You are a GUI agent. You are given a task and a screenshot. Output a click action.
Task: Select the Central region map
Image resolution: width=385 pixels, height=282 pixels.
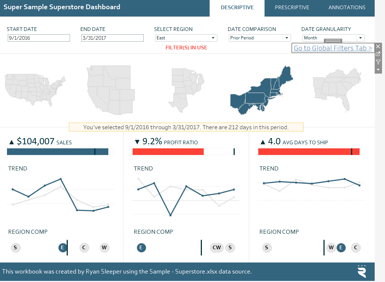click(x=186, y=90)
